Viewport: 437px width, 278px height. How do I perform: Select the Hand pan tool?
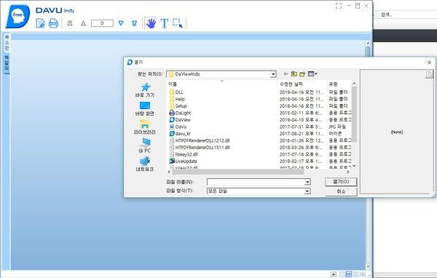[x=151, y=23]
